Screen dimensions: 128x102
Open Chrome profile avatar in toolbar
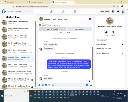tap(122, 6)
